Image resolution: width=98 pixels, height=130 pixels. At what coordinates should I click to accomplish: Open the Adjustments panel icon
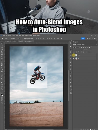pyautogui.click(x=71, y=49)
